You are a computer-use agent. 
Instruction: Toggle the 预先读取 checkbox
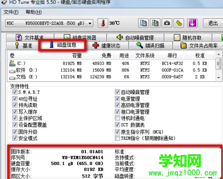pyautogui.click(x=15, y=105)
